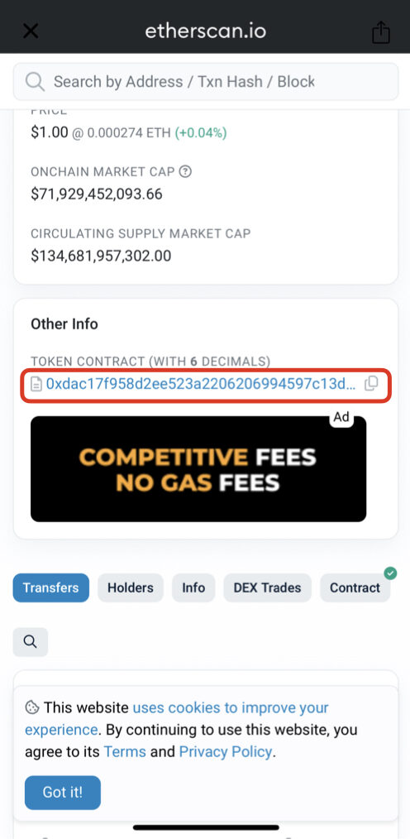This screenshot has height=839, width=410.
Task: Tap the share icon in top bar
Action: point(380,31)
